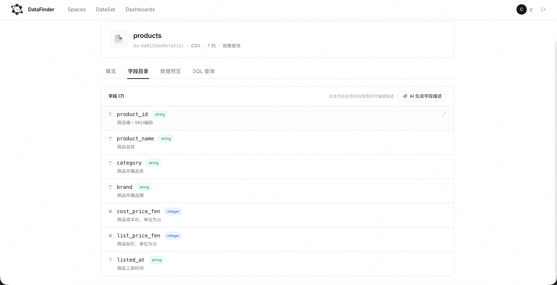
Task: Click the DataFinder atom logo icon
Action: (17, 9)
